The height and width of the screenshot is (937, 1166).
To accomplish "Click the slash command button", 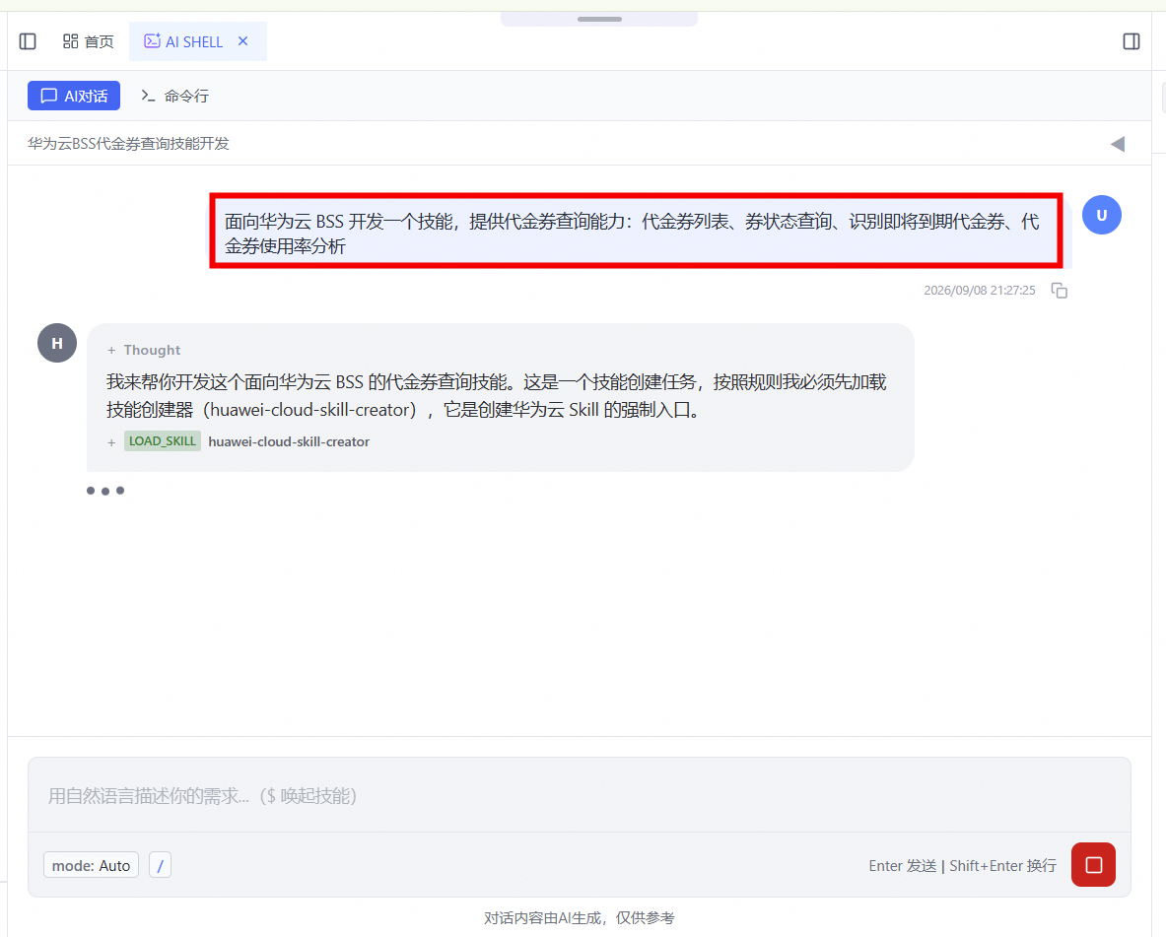I will click(160, 866).
